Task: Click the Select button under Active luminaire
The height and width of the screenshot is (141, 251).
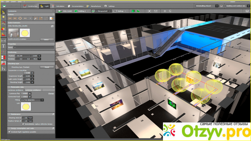Action: tap(47, 39)
